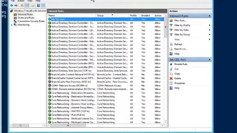Viewport: 237px width, 133px height.
Task: Click the New Rule... action link
Action: coord(180,21)
